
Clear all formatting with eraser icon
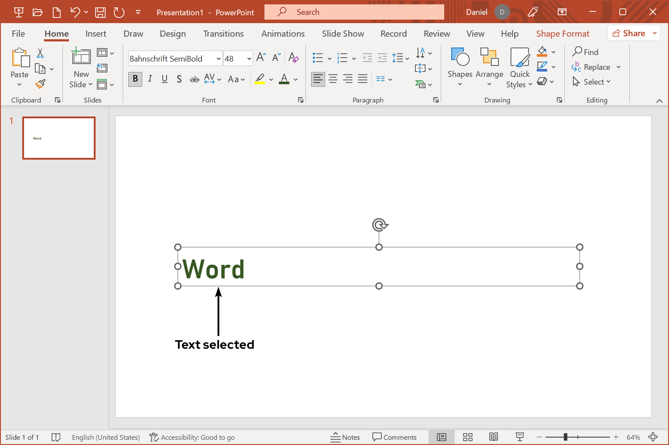[x=294, y=58]
